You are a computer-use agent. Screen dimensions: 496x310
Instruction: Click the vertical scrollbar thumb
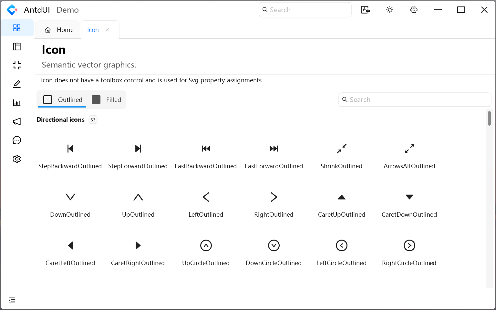coord(489,118)
